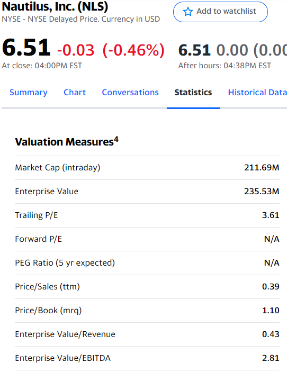
Task: Click the after hours 0.00 change
Action: click(x=232, y=50)
